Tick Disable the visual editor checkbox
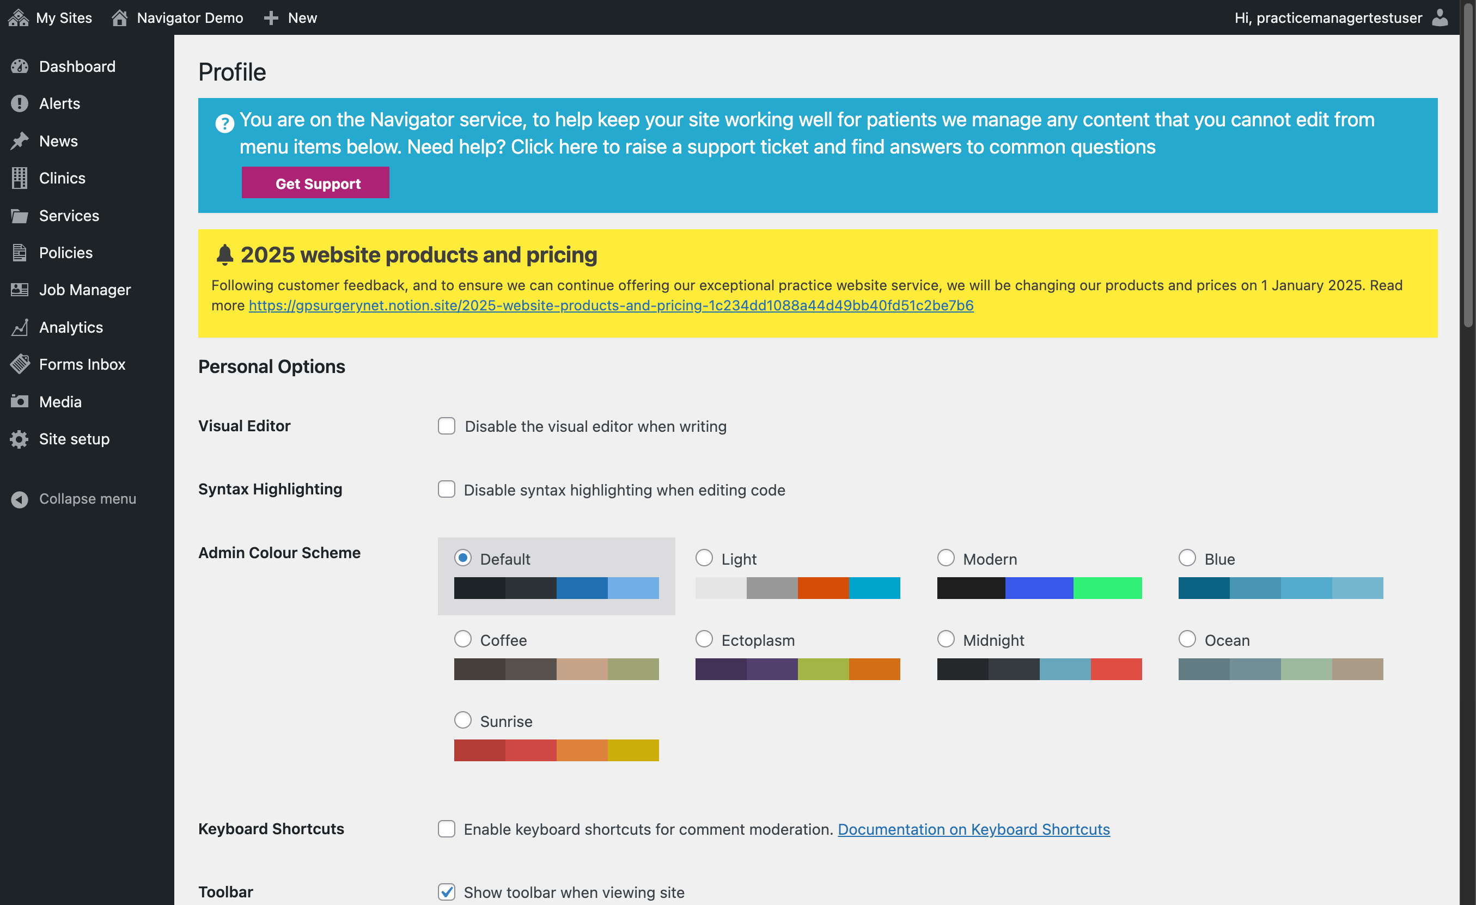The height and width of the screenshot is (905, 1476). coord(446,426)
